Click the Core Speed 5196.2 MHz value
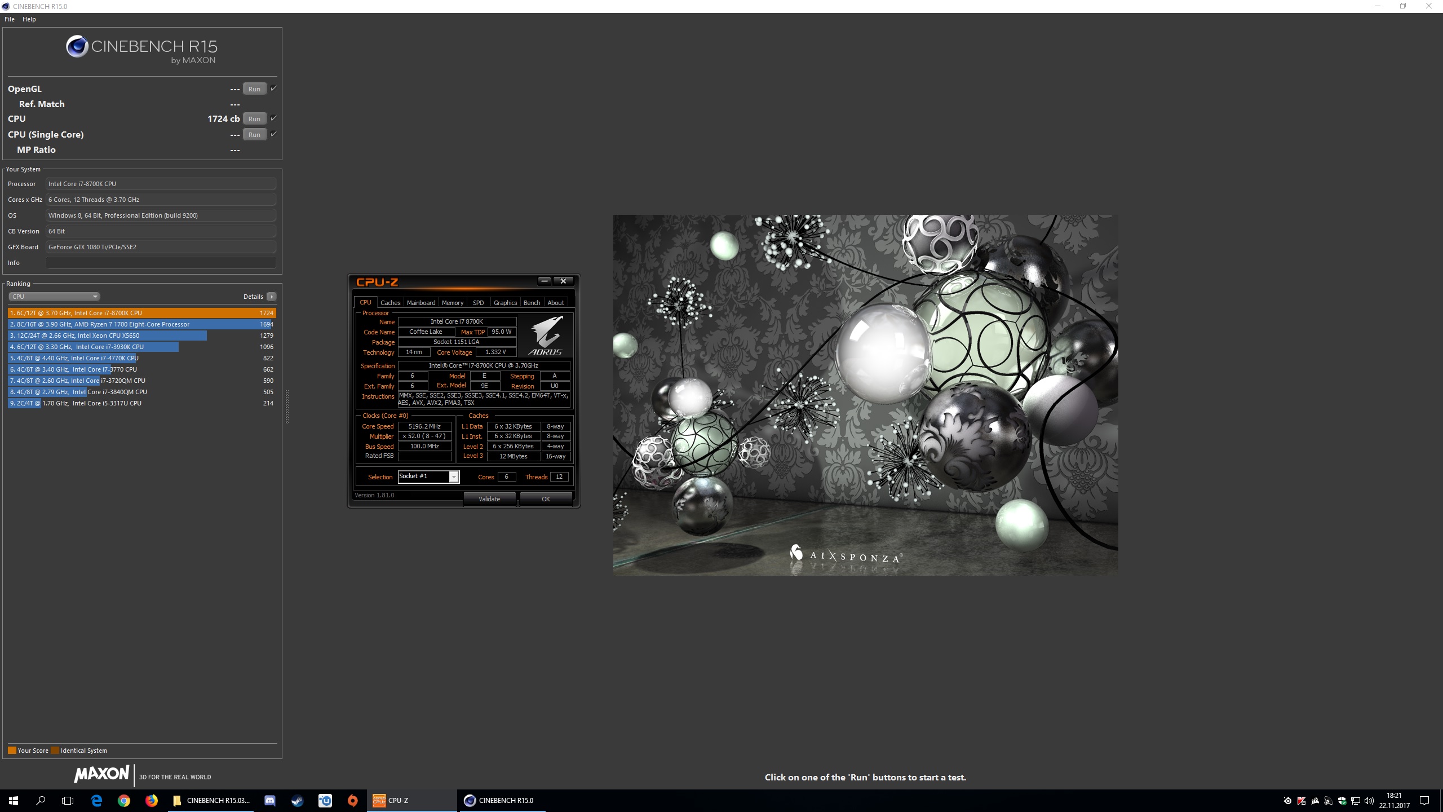Image resolution: width=1443 pixels, height=812 pixels. click(x=424, y=426)
